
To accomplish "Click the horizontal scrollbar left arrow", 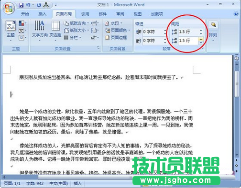I will click(4, 177).
